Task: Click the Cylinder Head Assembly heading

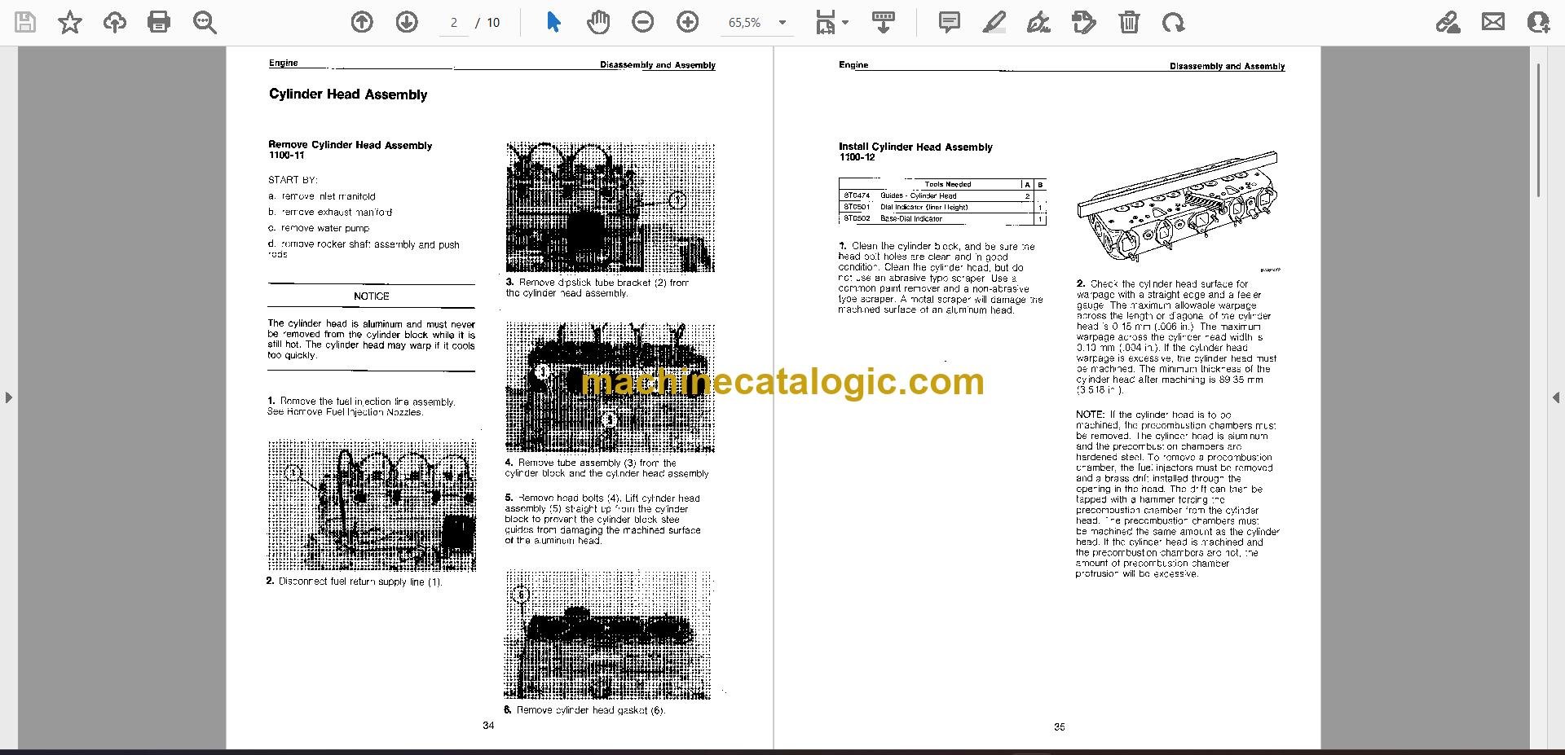Action: click(348, 94)
